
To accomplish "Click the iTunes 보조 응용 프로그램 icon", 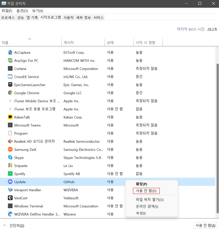I will coord(10,109).
